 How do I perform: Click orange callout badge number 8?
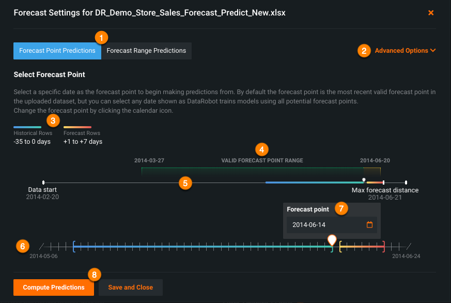coord(94,275)
